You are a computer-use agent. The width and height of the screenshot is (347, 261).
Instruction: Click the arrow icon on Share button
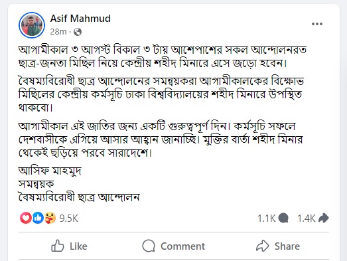point(263,246)
